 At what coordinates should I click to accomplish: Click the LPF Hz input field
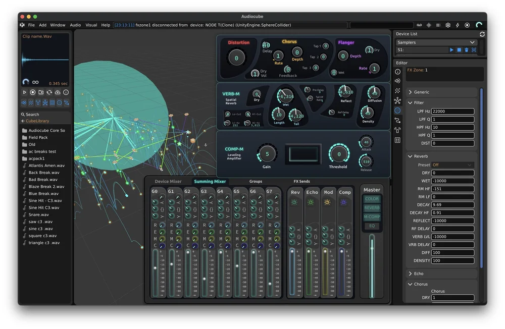(x=452, y=112)
